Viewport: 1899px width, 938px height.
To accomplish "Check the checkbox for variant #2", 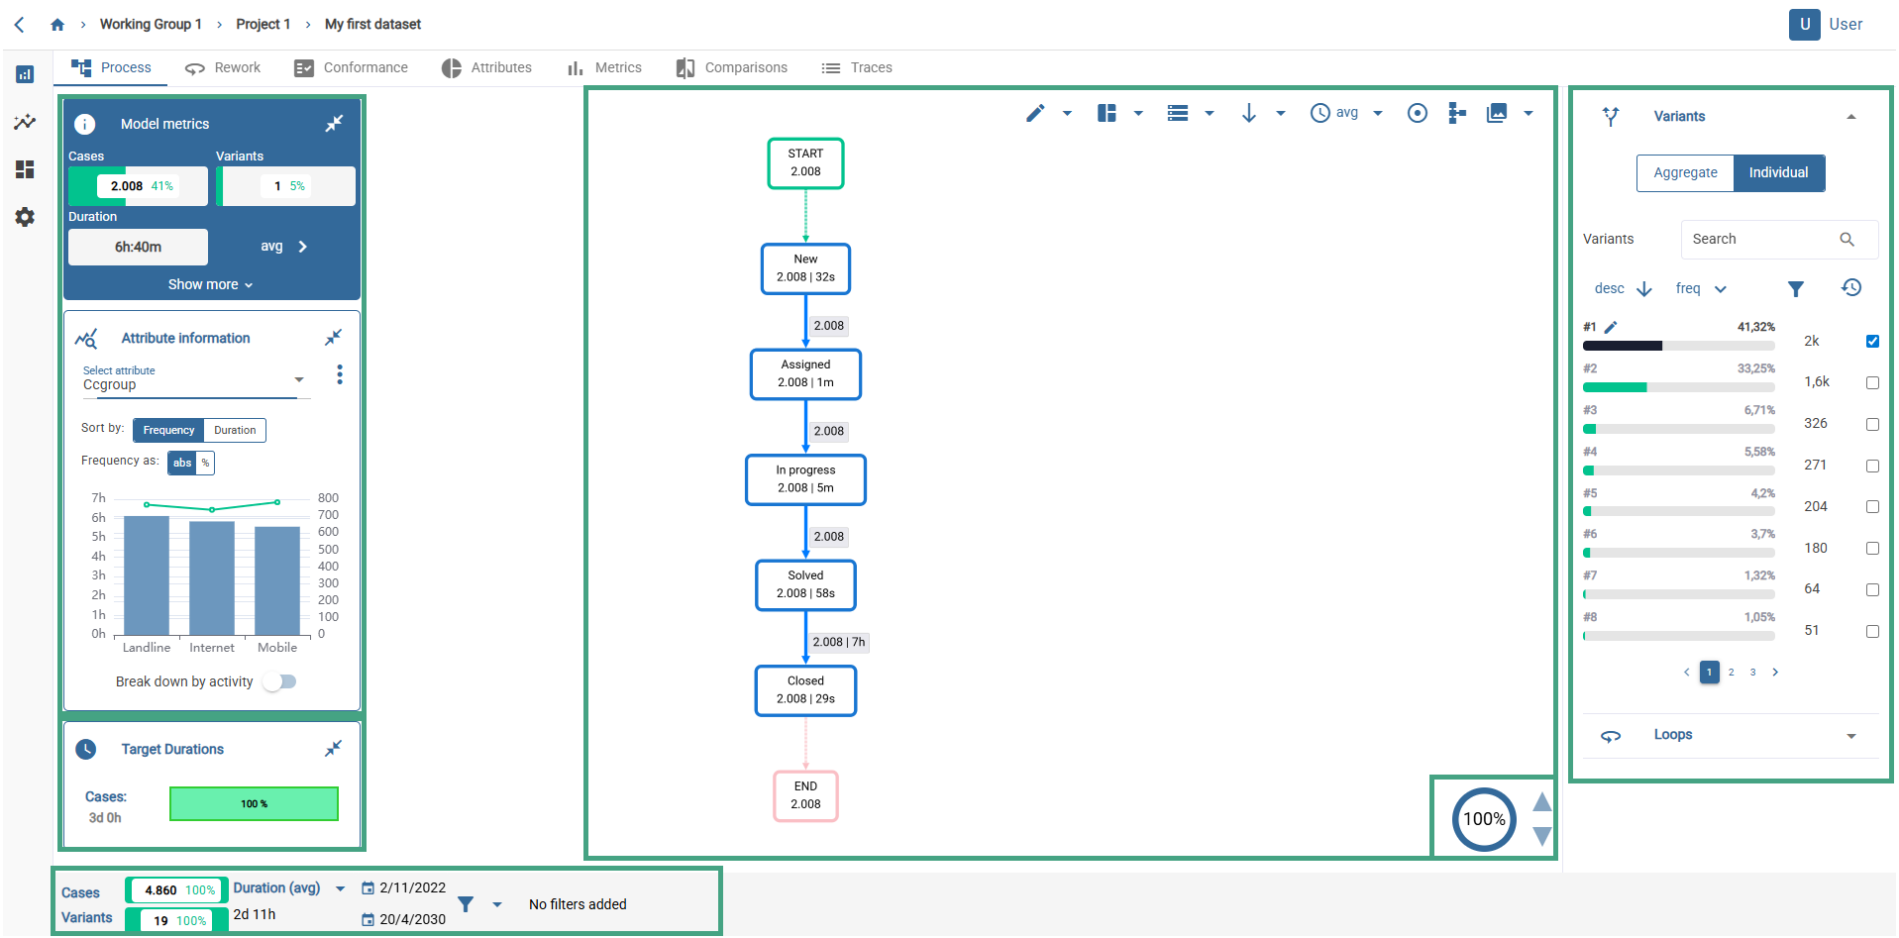I will click(x=1872, y=382).
